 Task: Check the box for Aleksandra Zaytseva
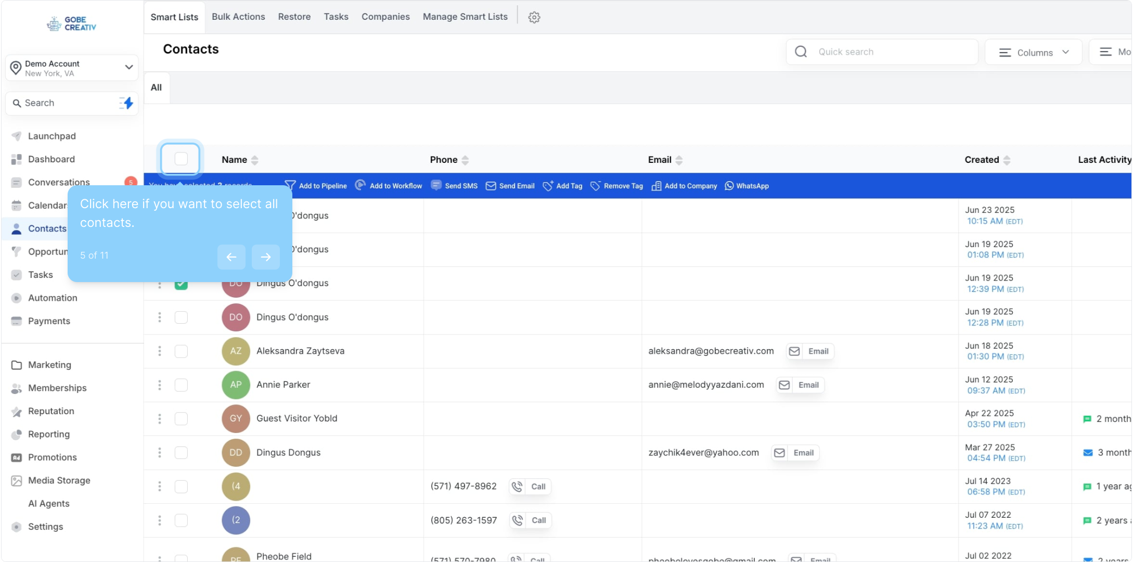pos(181,351)
